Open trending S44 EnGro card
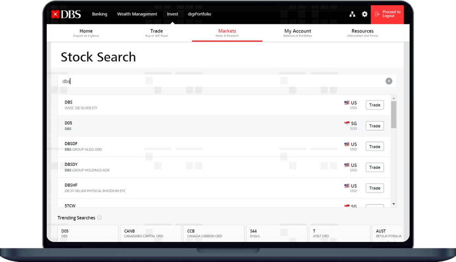This screenshot has height=262, width=456. 277,233
